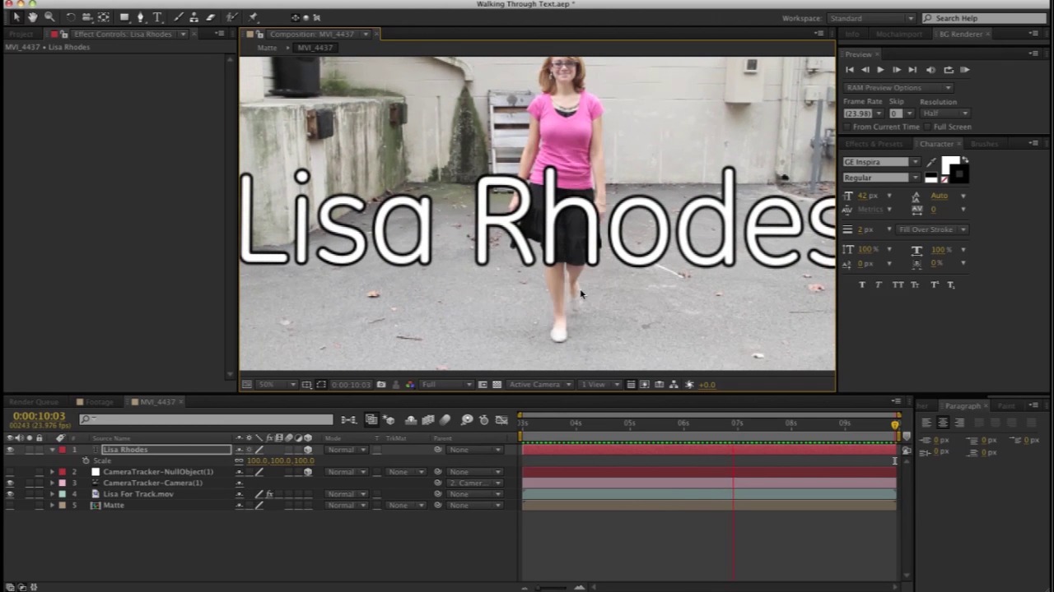
Task: Click Auto-keyframe stopwatch icon in timeline
Action: coord(484,420)
